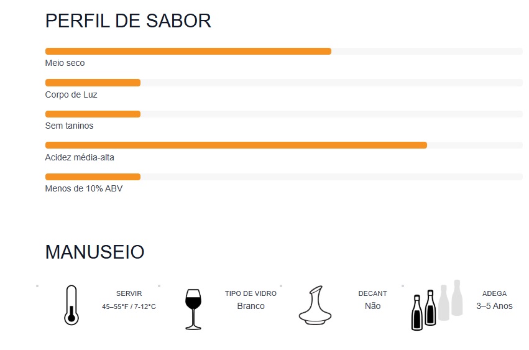Click the PERFIL DE SABOR heading
The width and height of the screenshot is (529, 350).
tap(128, 21)
